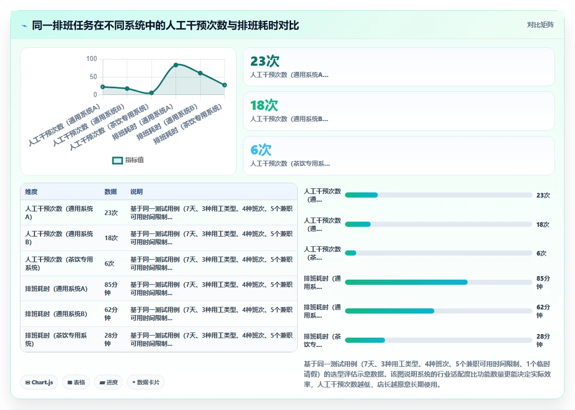The height and width of the screenshot is (410, 575).
Task: Click the 28分钟 progress bar
Action: (x=438, y=340)
